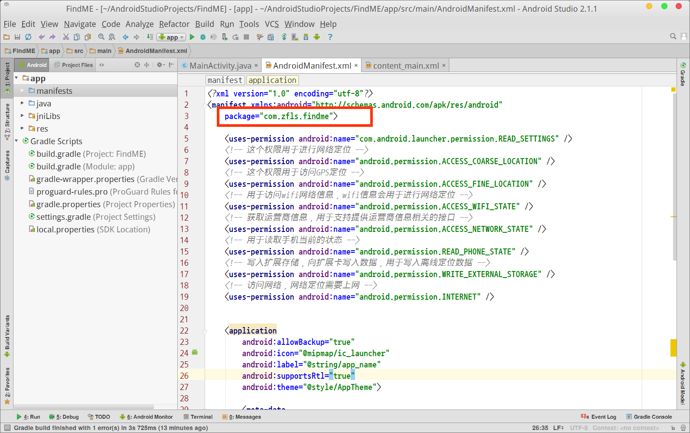This screenshot has width=690, height=433.
Task: Open Project Structure from the toolbar
Action: [271, 37]
